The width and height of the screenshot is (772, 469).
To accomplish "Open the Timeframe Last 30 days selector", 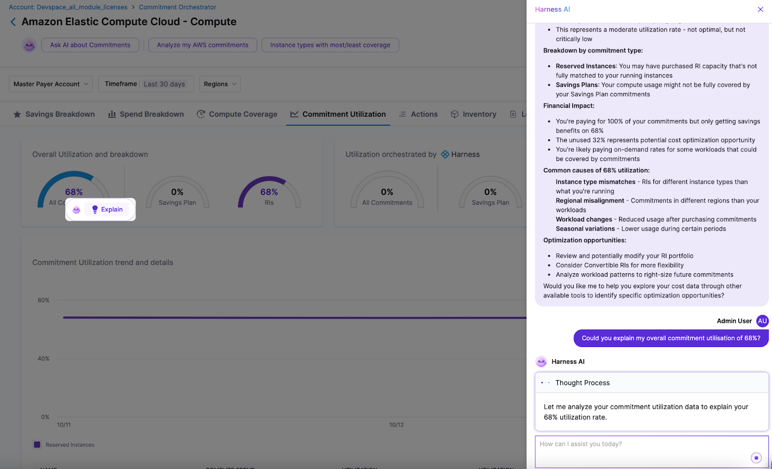I will click(146, 84).
